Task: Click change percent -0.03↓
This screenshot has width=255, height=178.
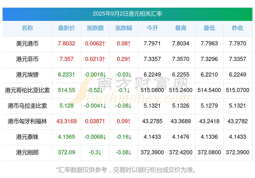Action: click(x=124, y=74)
